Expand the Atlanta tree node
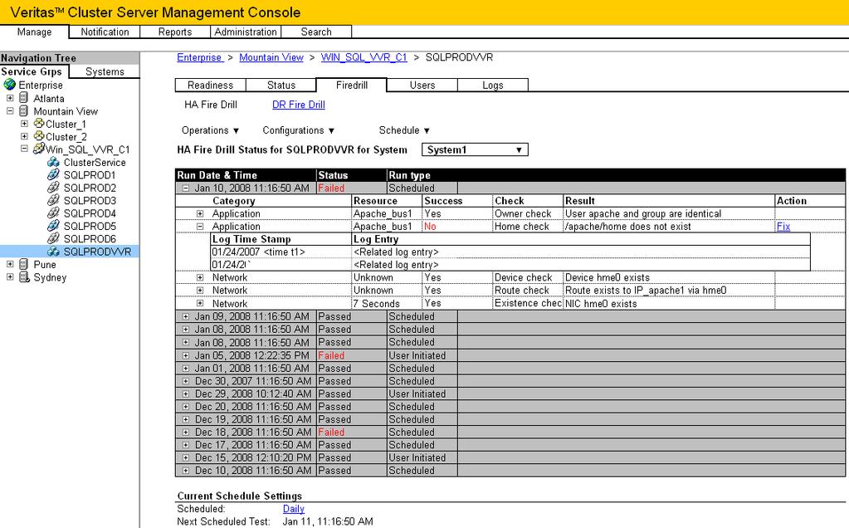Image resolution: width=849 pixels, height=528 pixels. click(x=10, y=98)
